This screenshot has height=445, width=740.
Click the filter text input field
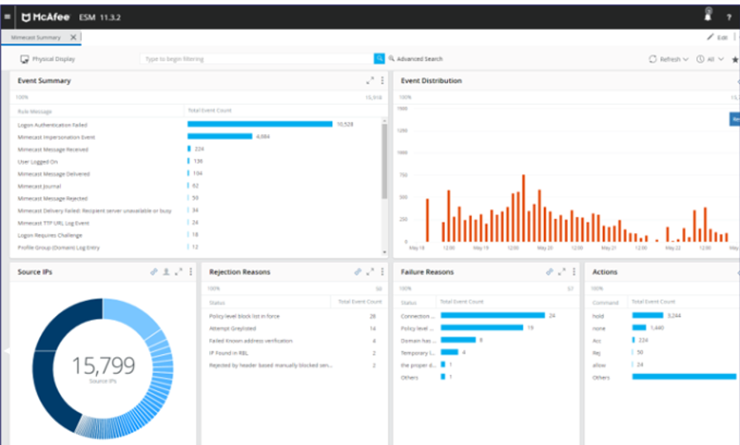coord(256,60)
